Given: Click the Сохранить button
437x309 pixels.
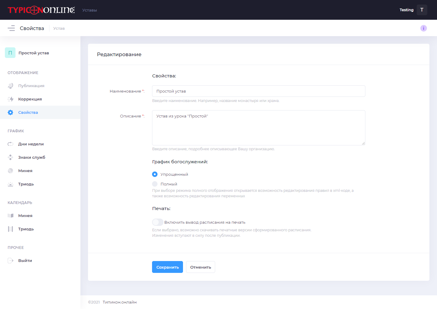Looking at the screenshot, I should [x=168, y=267].
